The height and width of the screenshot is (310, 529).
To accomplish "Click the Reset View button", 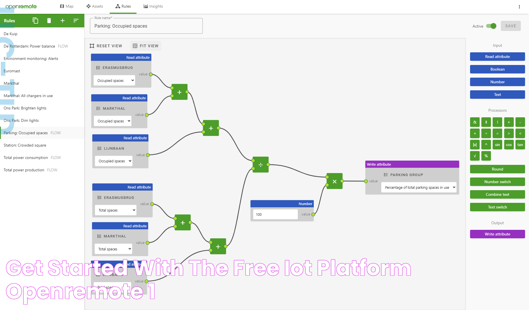I will coord(106,46).
